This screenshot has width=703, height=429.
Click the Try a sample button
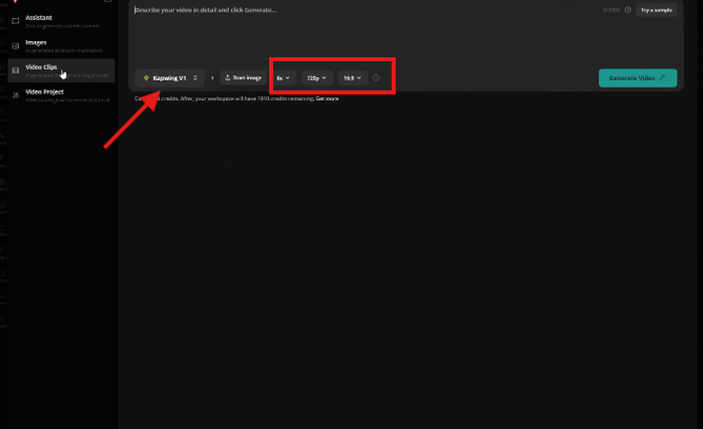coord(656,10)
